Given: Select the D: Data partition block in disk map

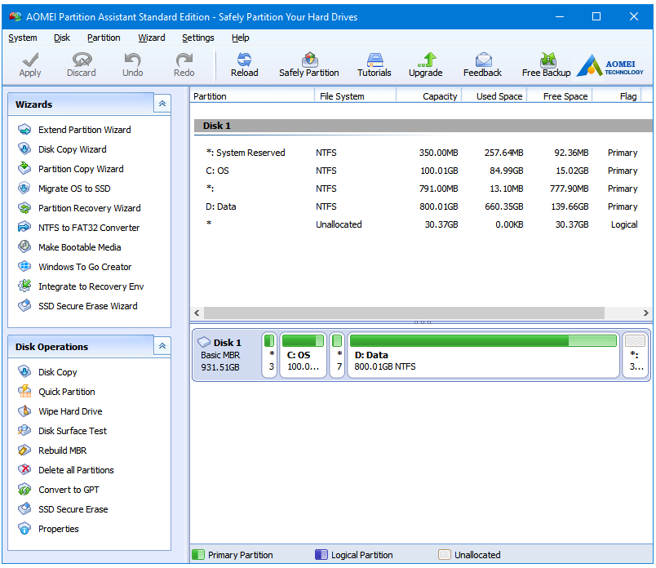Looking at the screenshot, I should tap(483, 355).
